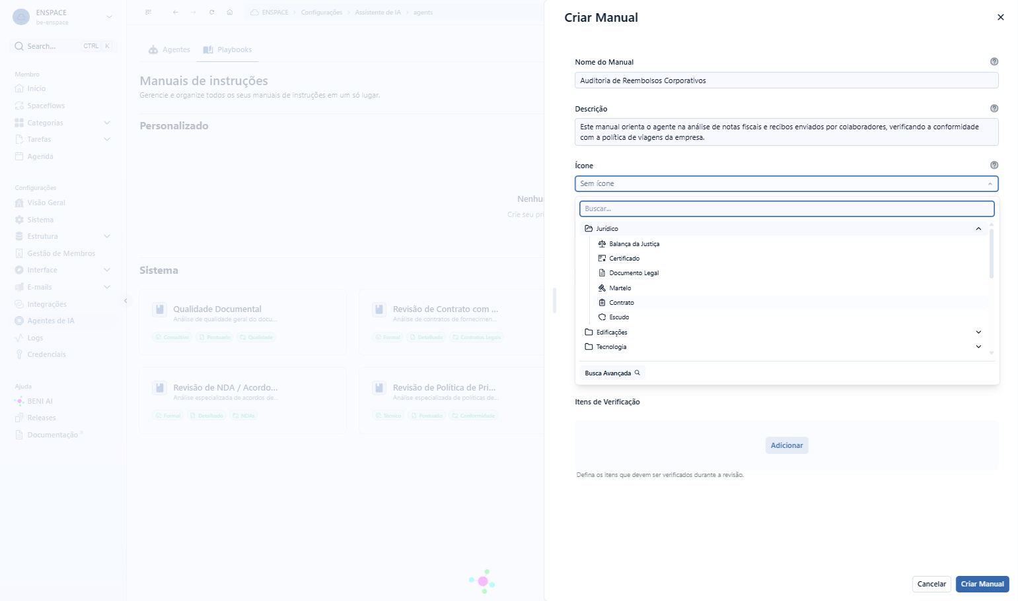1018x601 pixels.
Task: Open the Revisão de NDA / Acordo card
Action: pyautogui.click(x=242, y=400)
